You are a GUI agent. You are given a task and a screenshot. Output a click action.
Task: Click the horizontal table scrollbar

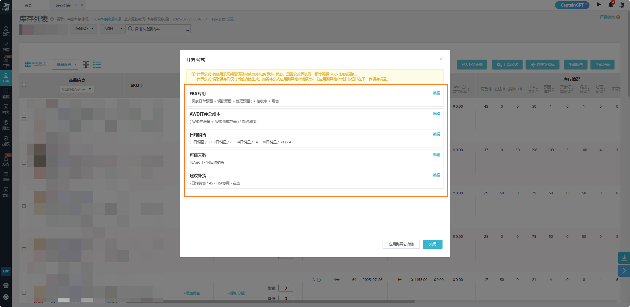tap(270, 301)
